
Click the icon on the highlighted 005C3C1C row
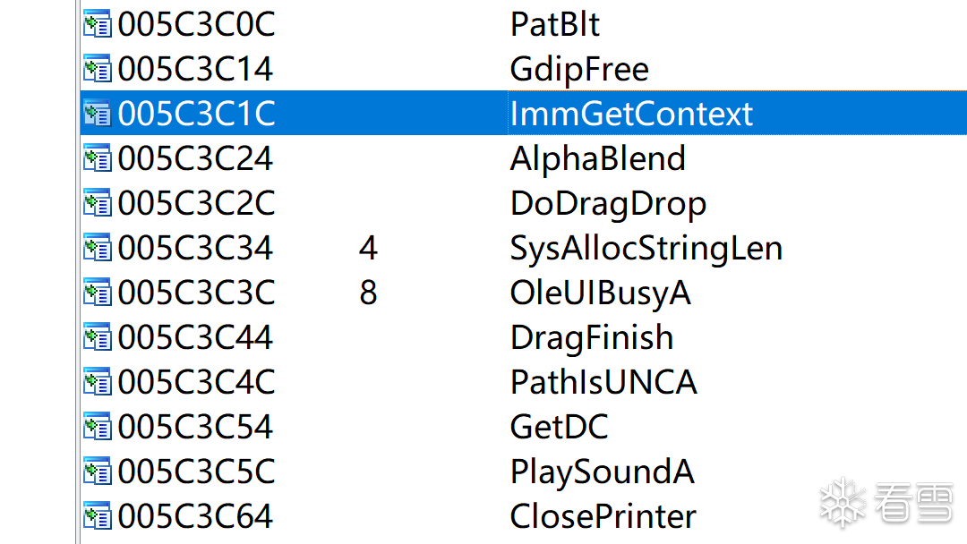pyautogui.click(x=97, y=114)
